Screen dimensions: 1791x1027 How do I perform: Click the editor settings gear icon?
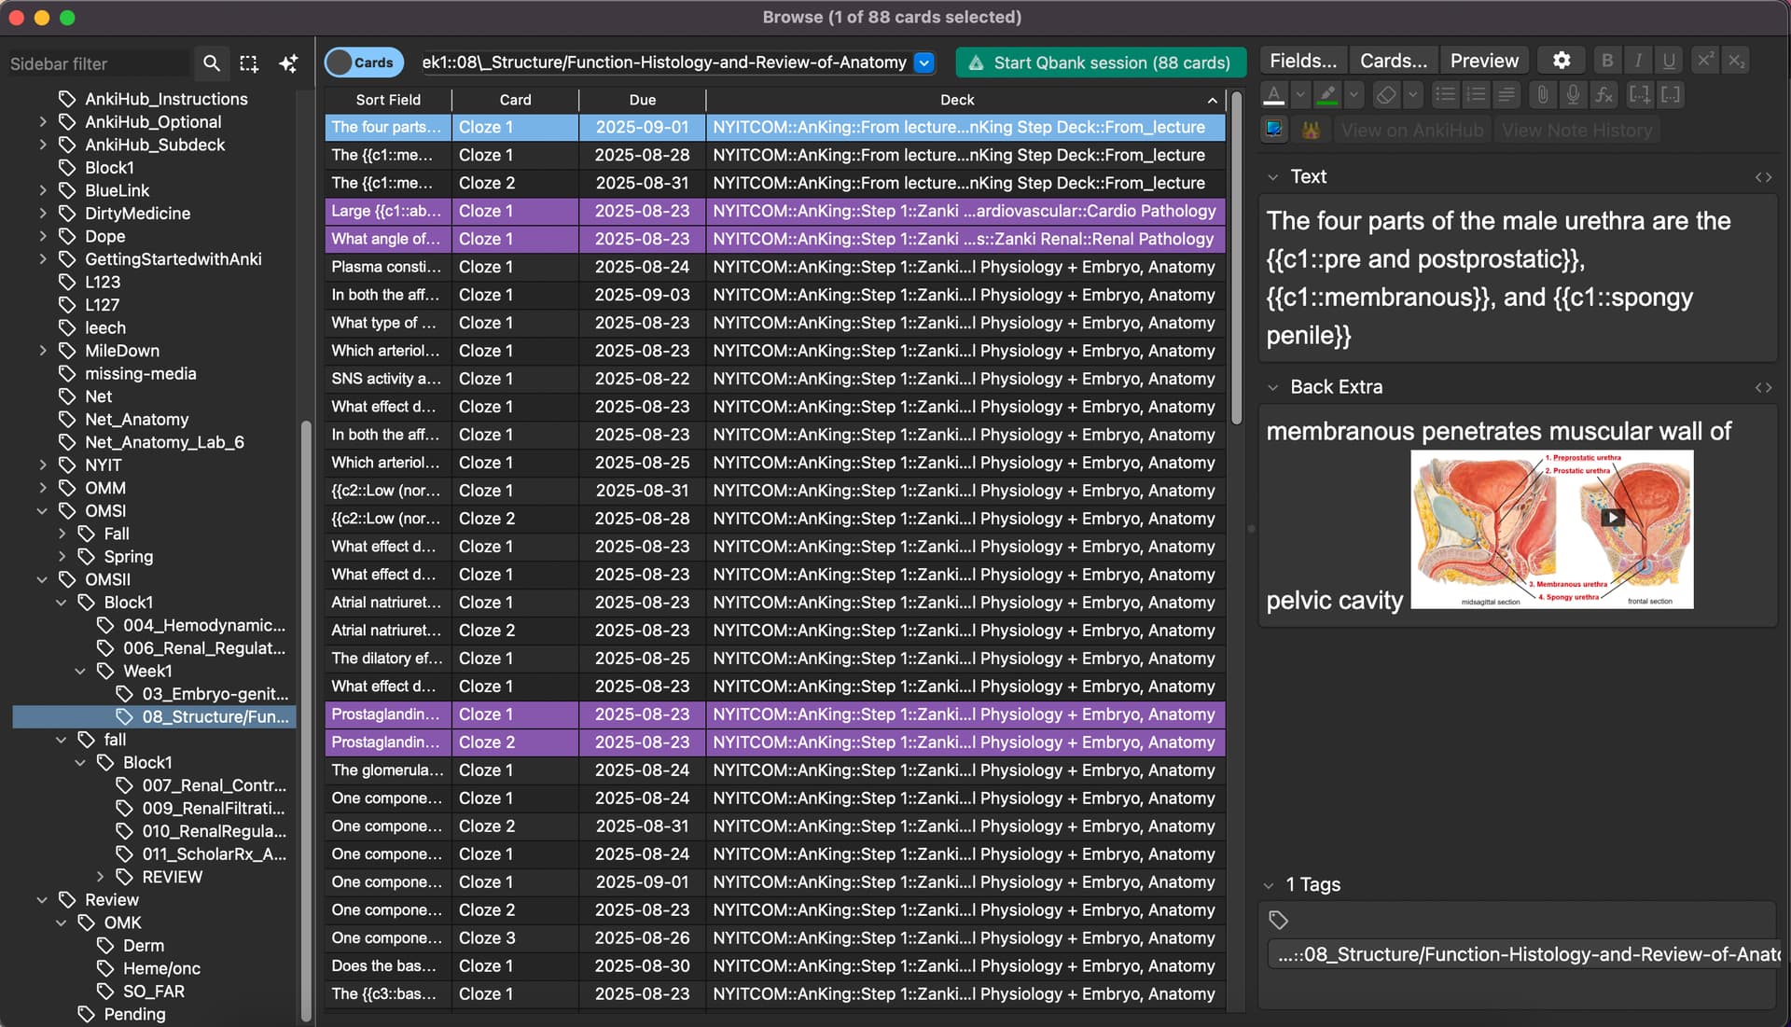(x=1561, y=61)
